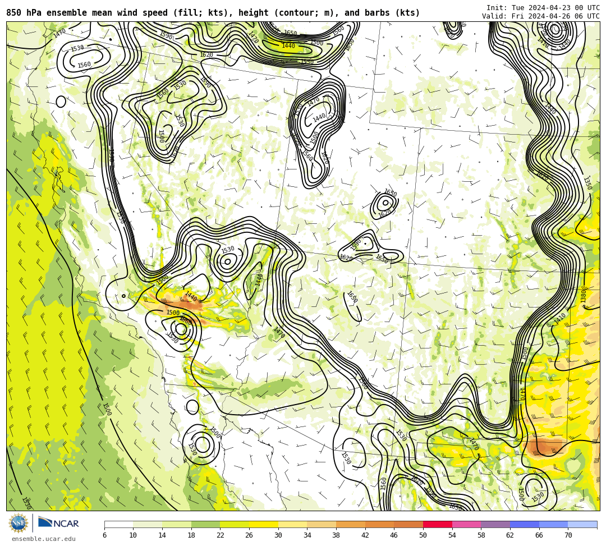Viewport: 606px width, 546px height.
Task: Pick the light green 14–18 kts colorbar segment
Action: [x=177, y=524]
